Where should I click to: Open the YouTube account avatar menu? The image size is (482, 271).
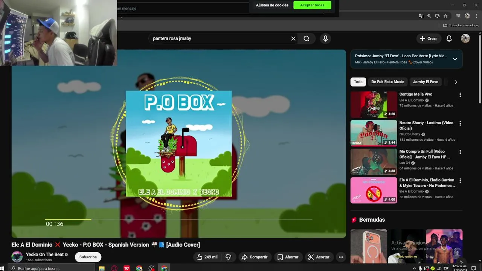click(x=465, y=38)
